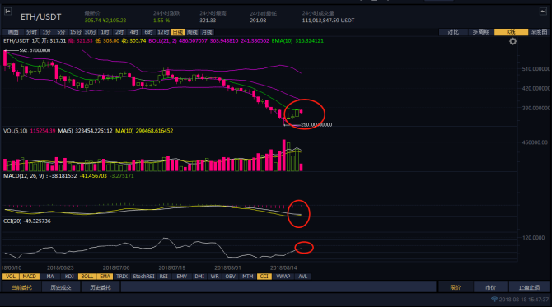Switch to the K线 chart view

click(x=511, y=32)
